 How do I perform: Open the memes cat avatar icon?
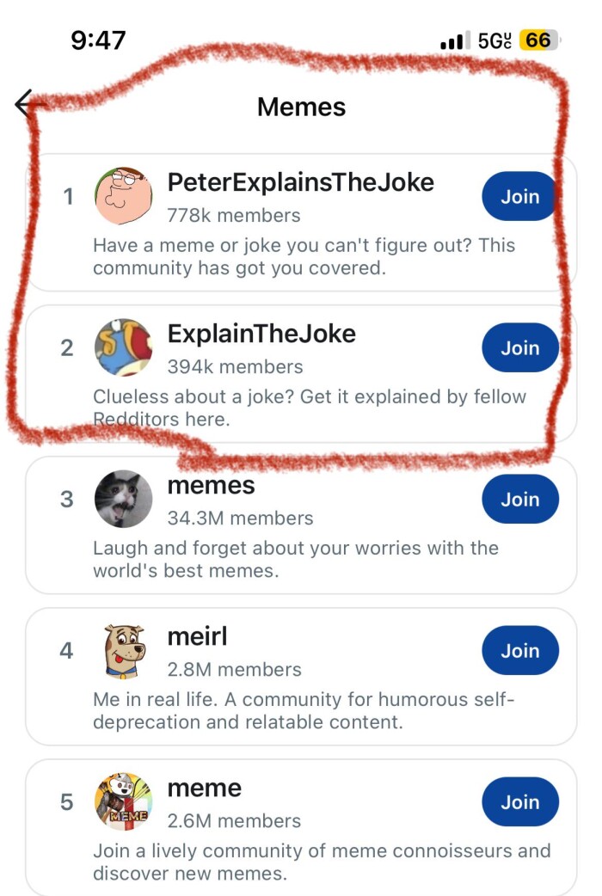click(x=123, y=499)
